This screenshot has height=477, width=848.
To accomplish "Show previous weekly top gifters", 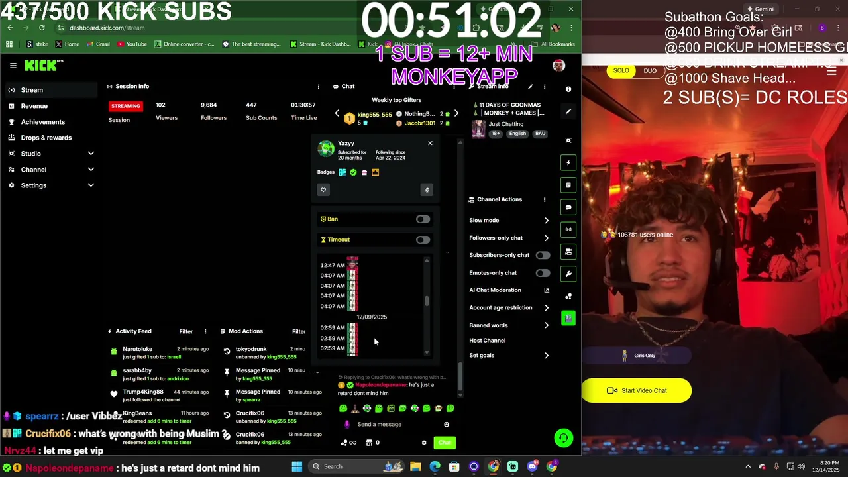I will [337, 113].
